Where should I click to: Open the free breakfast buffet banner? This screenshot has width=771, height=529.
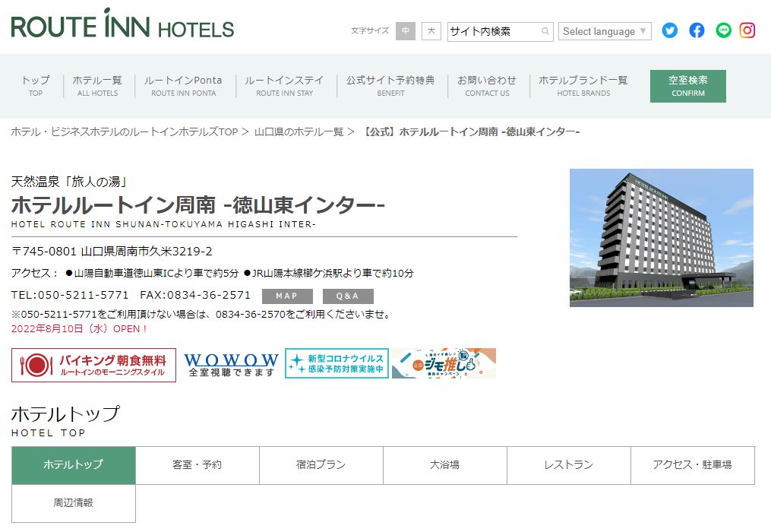[x=93, y=365]
